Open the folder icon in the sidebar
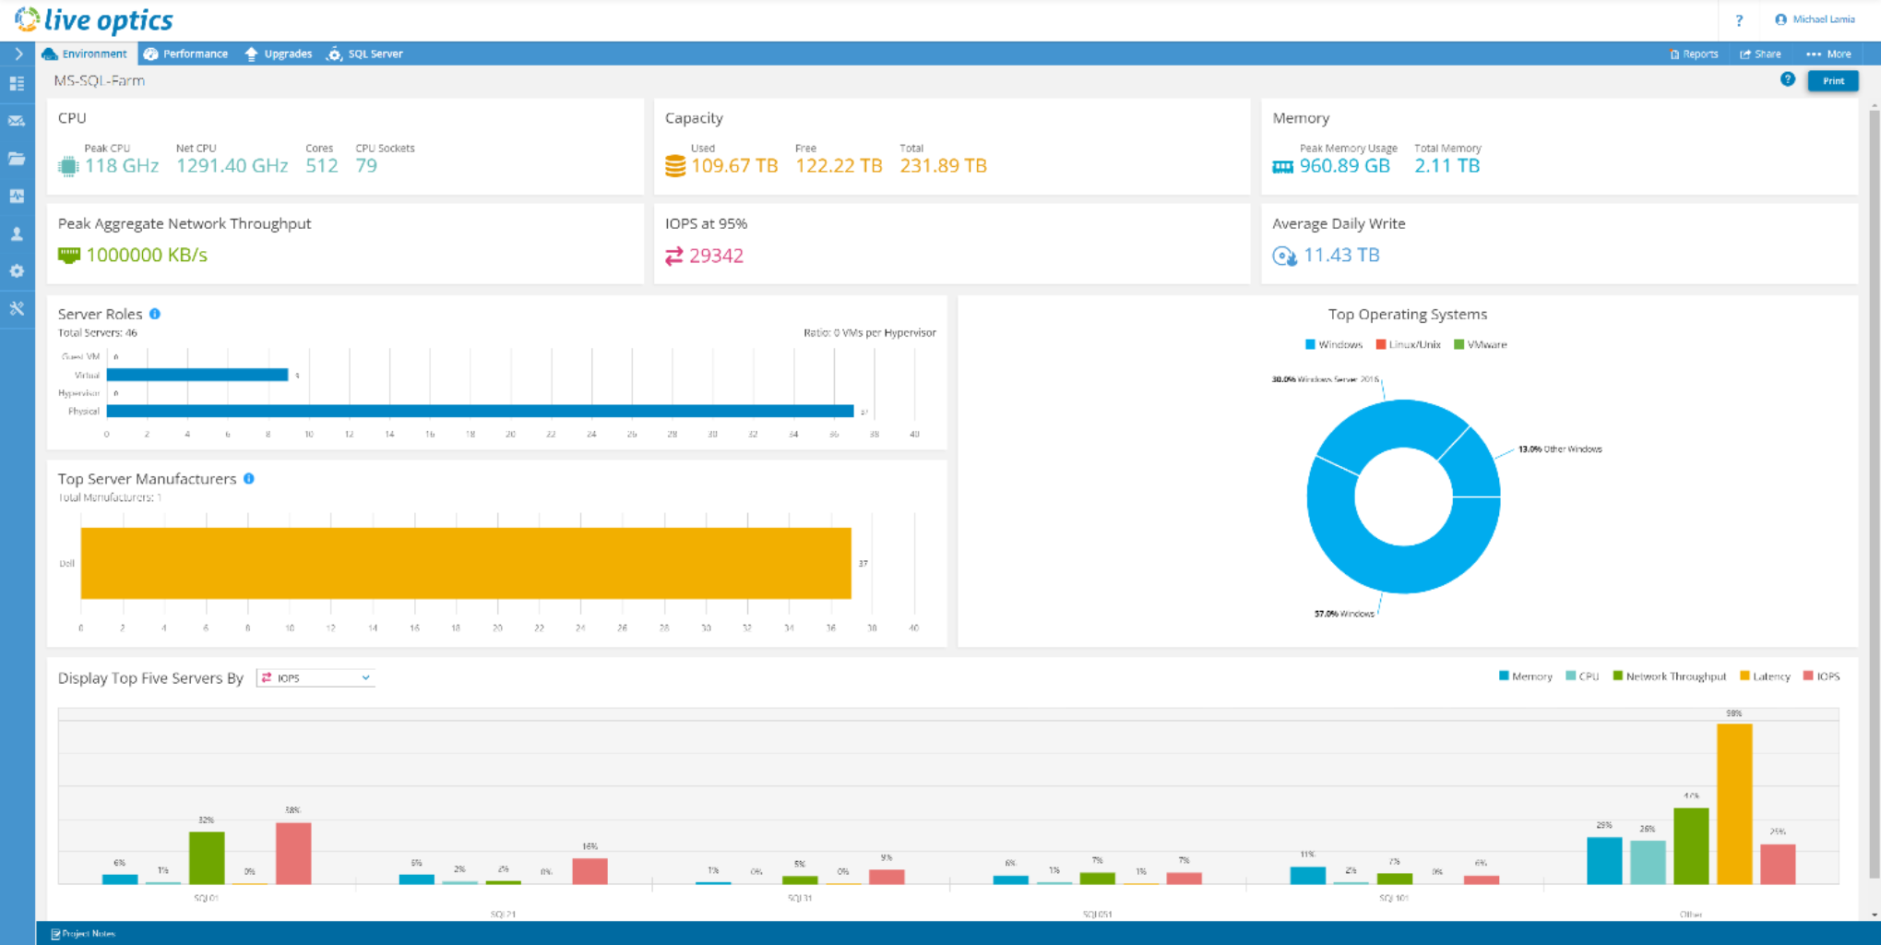The width and height of the screenshot is (1881, 945). click(17, 159)
